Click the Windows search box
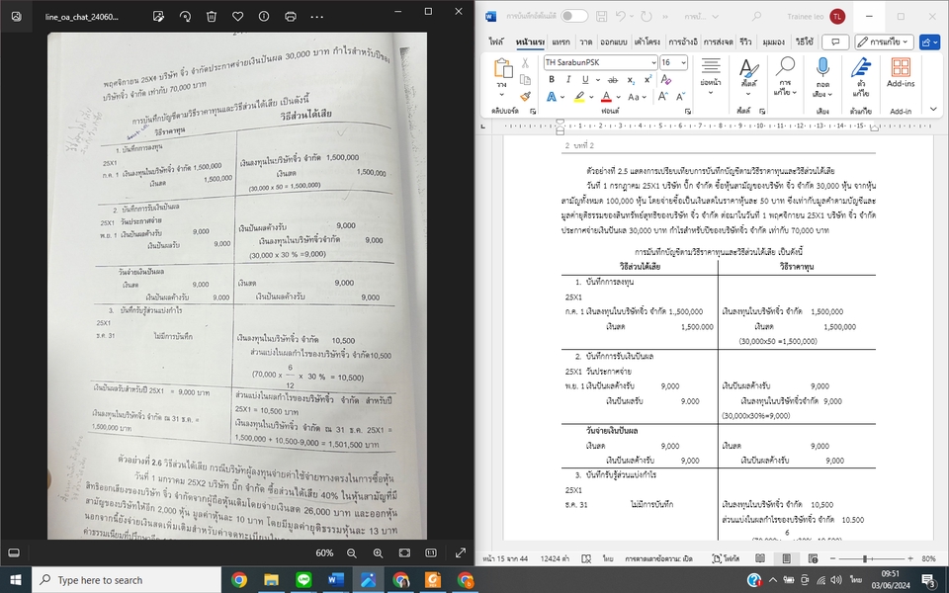Viewport: 949px width, 593px height. 126,580
